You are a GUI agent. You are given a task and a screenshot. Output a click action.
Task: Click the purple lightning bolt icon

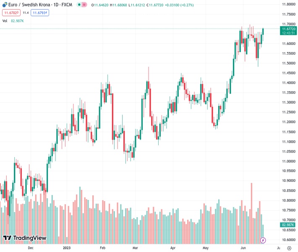coord(263,240)
